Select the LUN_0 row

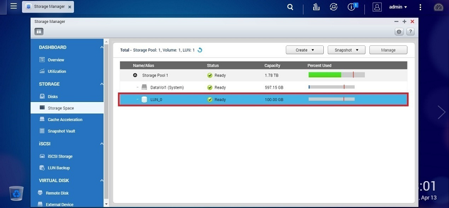tap(263, 100)
